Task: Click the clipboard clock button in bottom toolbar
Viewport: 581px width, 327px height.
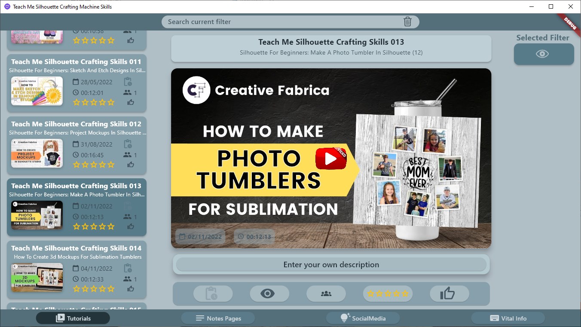Action: click(213, 294)
